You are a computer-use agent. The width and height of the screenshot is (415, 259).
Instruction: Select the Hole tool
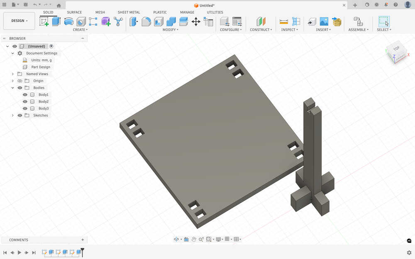pos(81,22)
